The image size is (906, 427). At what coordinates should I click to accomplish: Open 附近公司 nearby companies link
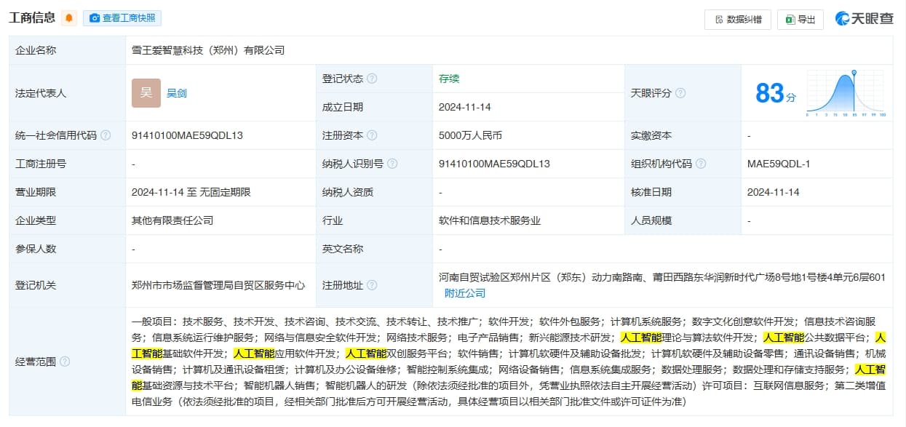[465, 293]
